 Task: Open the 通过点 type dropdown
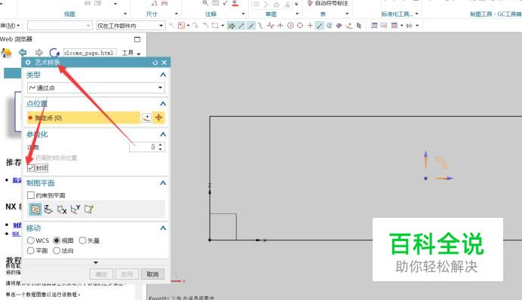point(96,87)
